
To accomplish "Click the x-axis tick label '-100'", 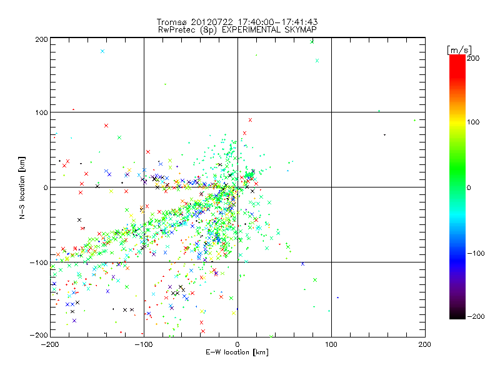I will pyautogui.click(x=144, y=344).
